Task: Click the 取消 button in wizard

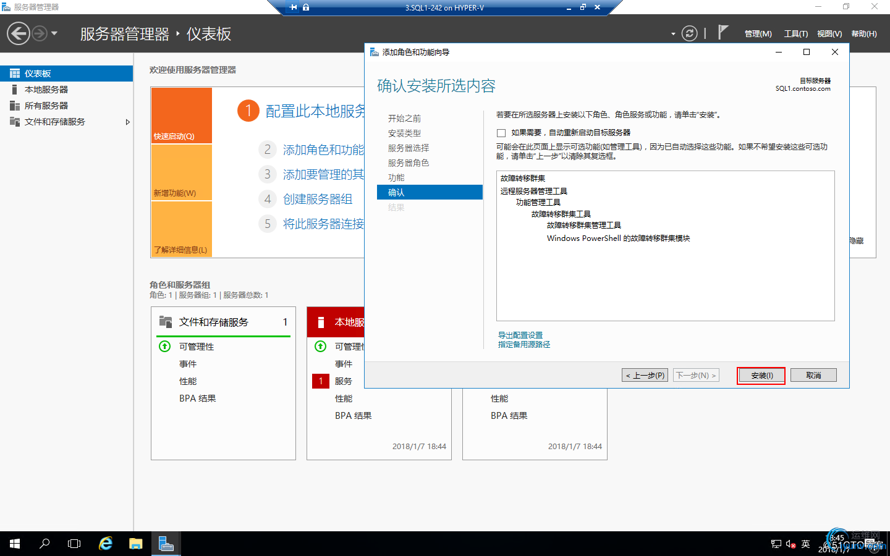Action: coord(813,375)
